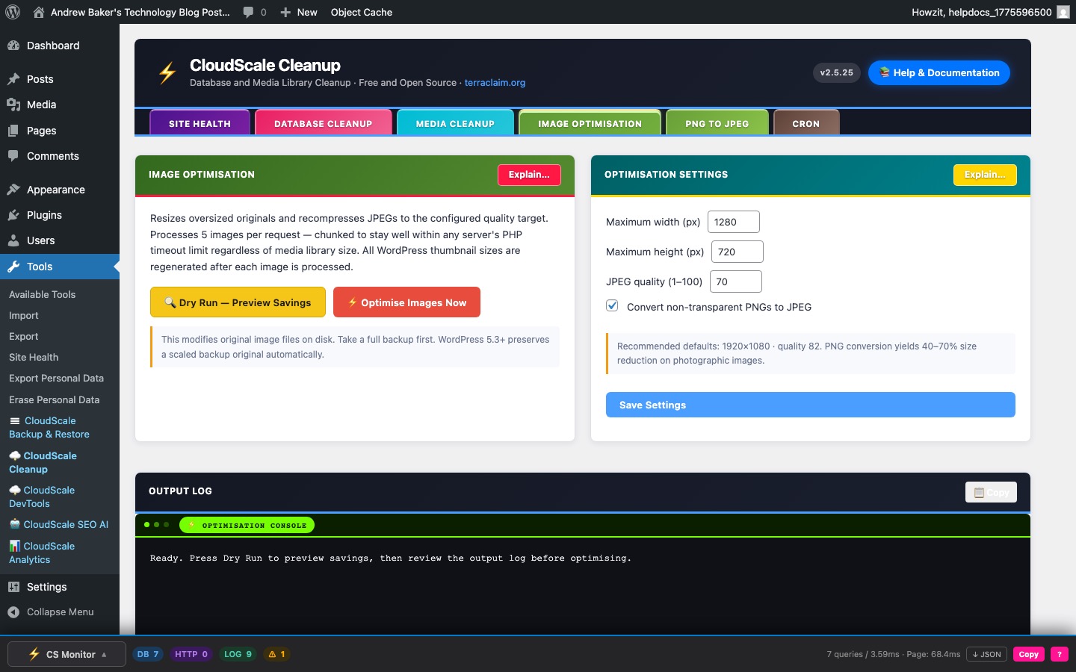
Task: Toggle Convert non-transparent PNGs to JPEG checkbox
Action: (x=612, y=306)
